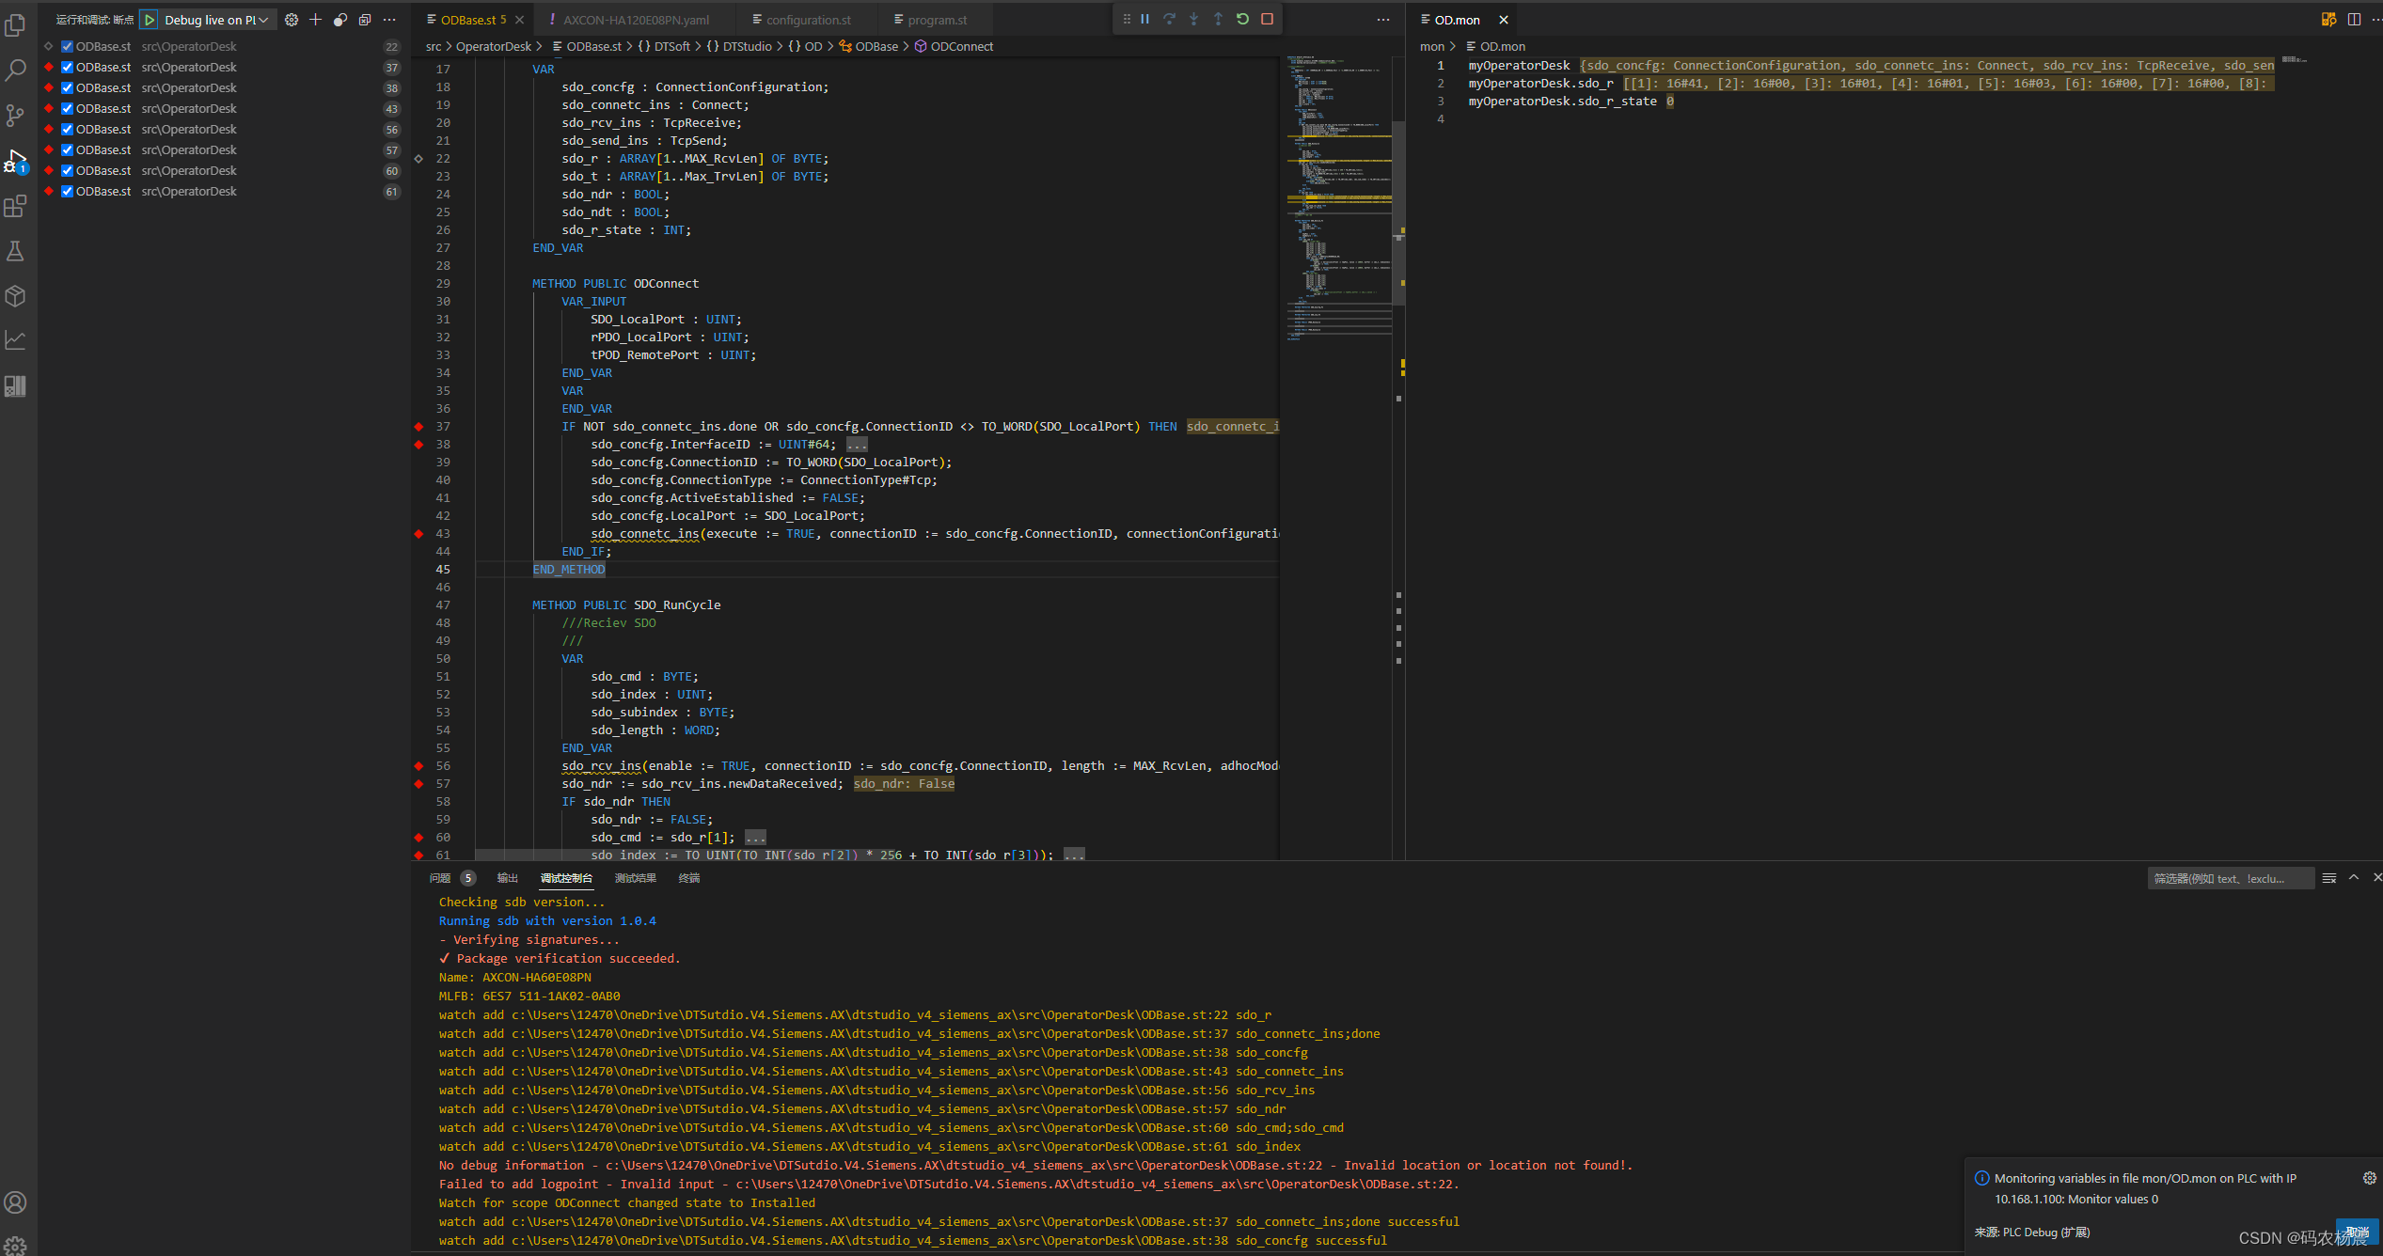Image resolution: width=2383 pixels, height=1256 pixels.
Task: Stop debugging with the red square
Action: pyautogui.click(x=1267, y=19)
